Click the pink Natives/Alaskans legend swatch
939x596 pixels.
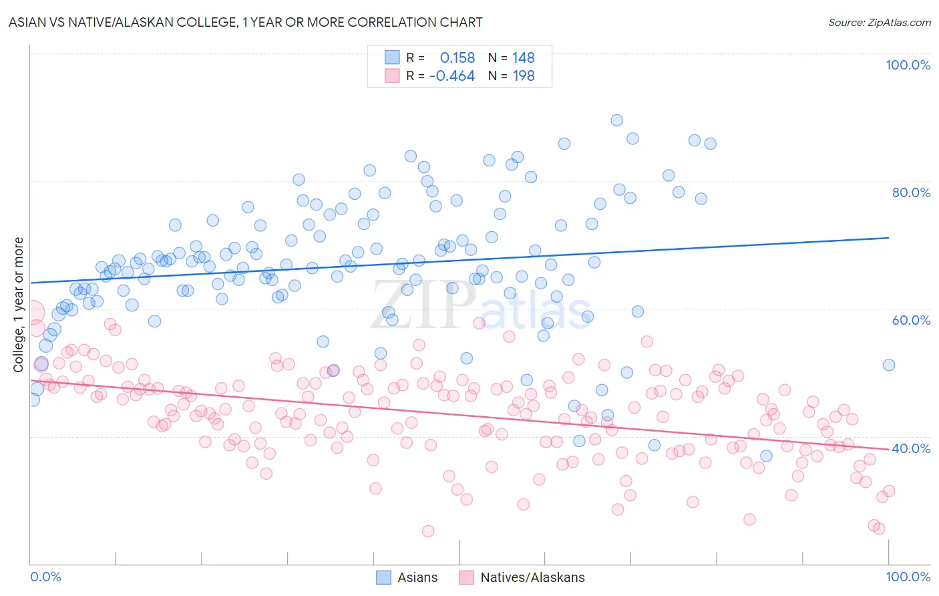[x=466, y=577]
